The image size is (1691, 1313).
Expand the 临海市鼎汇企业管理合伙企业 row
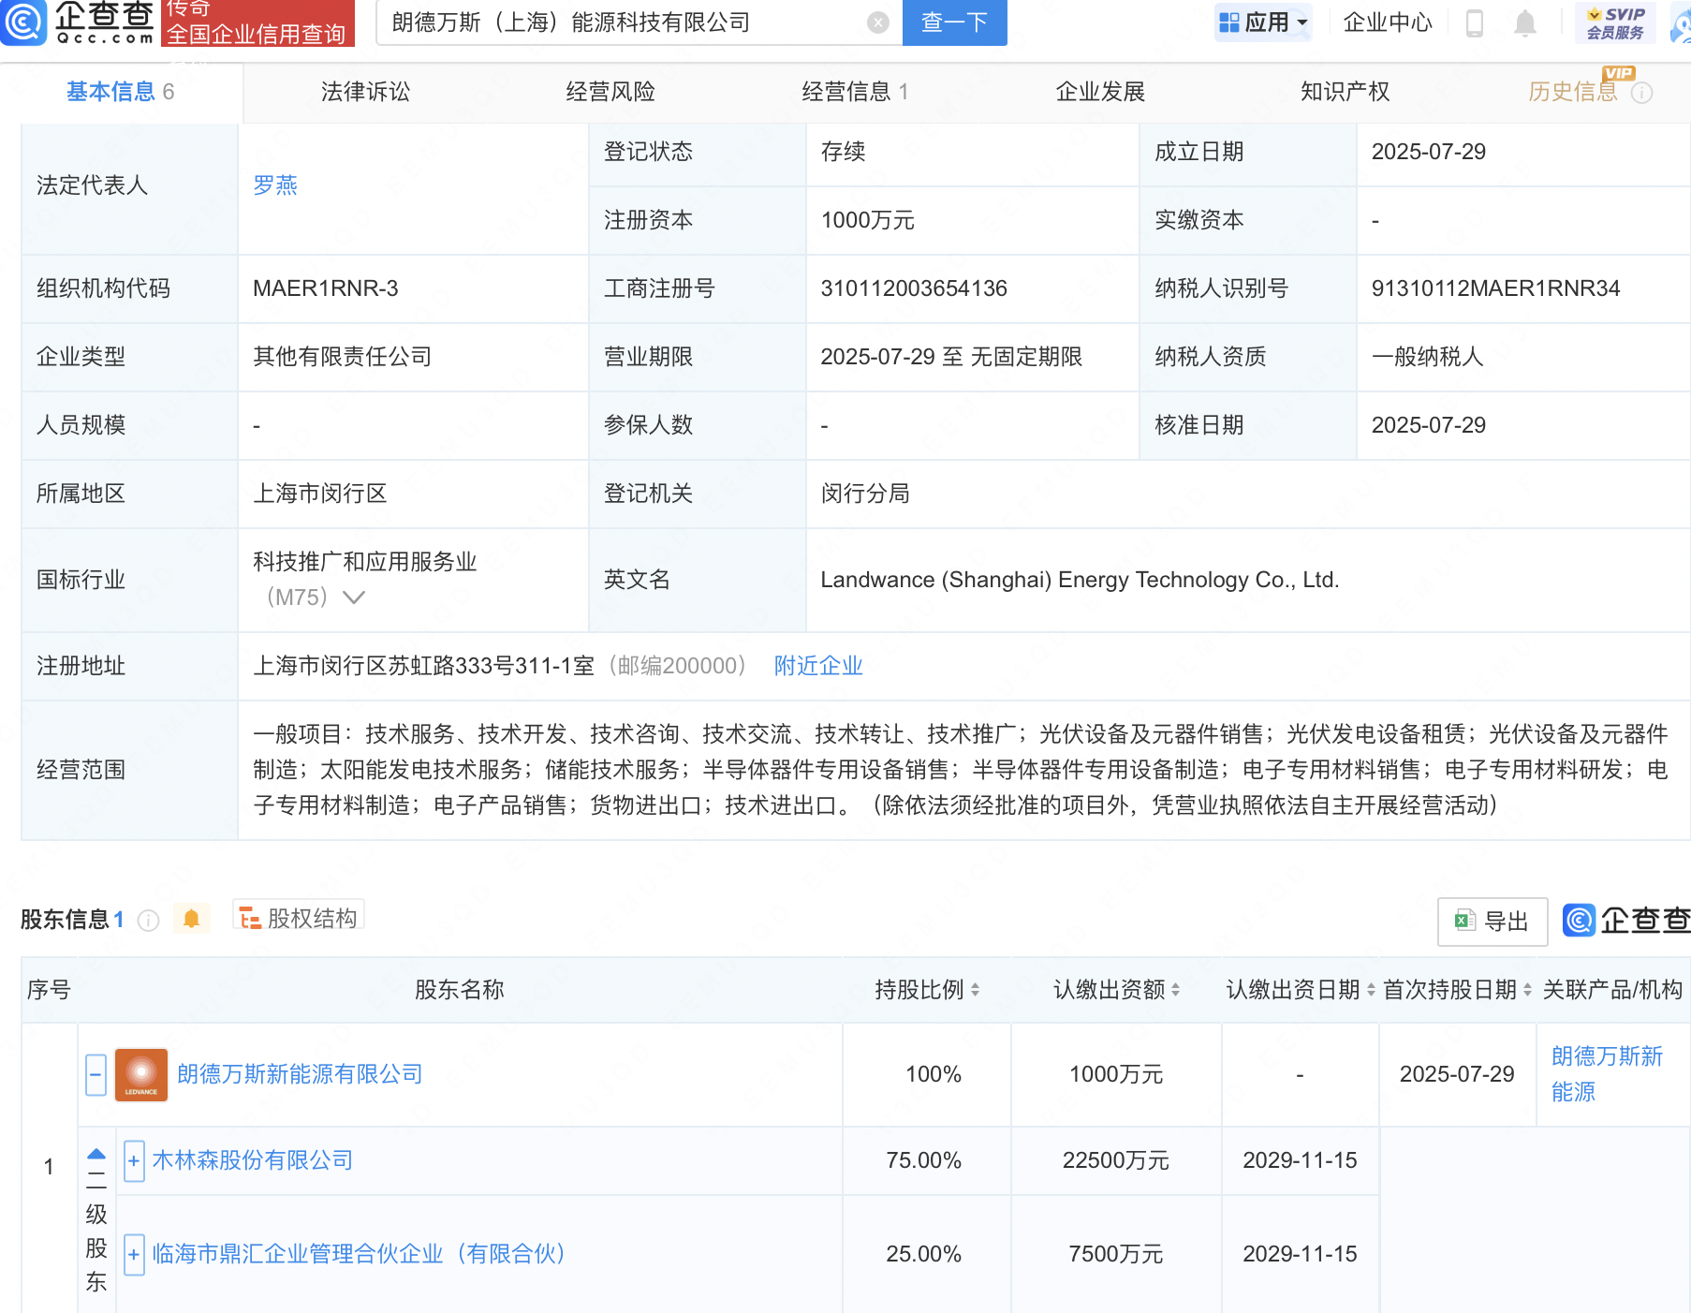point(134,1255)
